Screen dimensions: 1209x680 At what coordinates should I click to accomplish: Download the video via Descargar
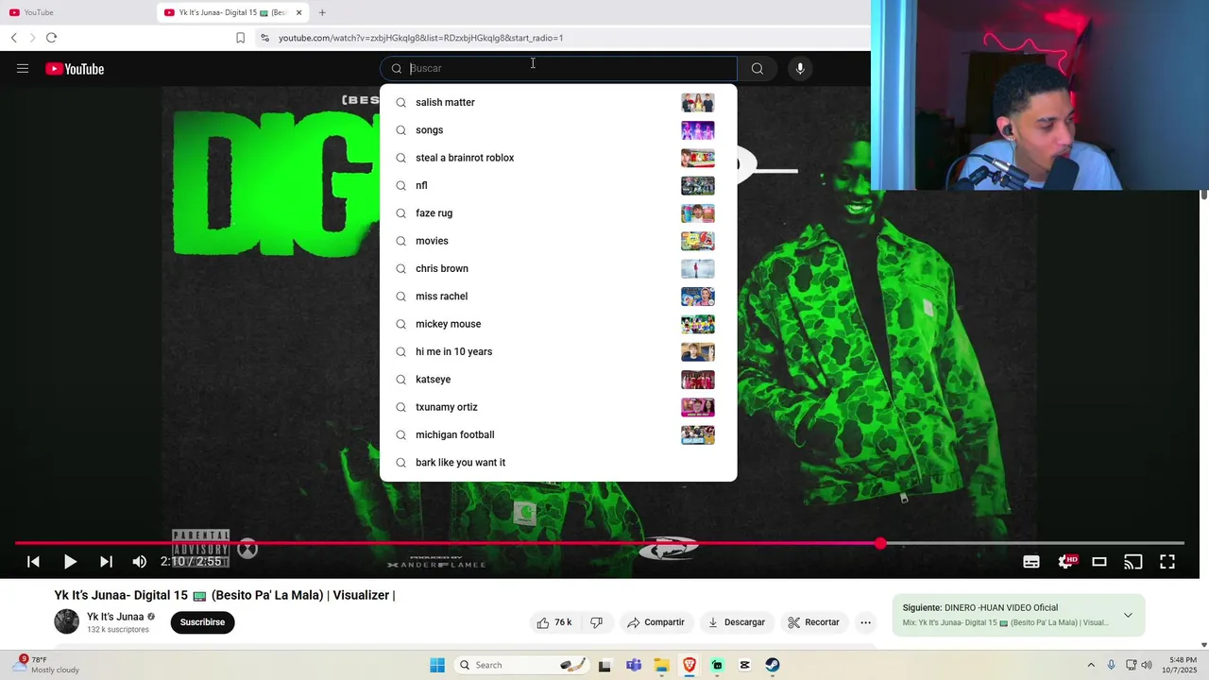click(x=737, y=622)
